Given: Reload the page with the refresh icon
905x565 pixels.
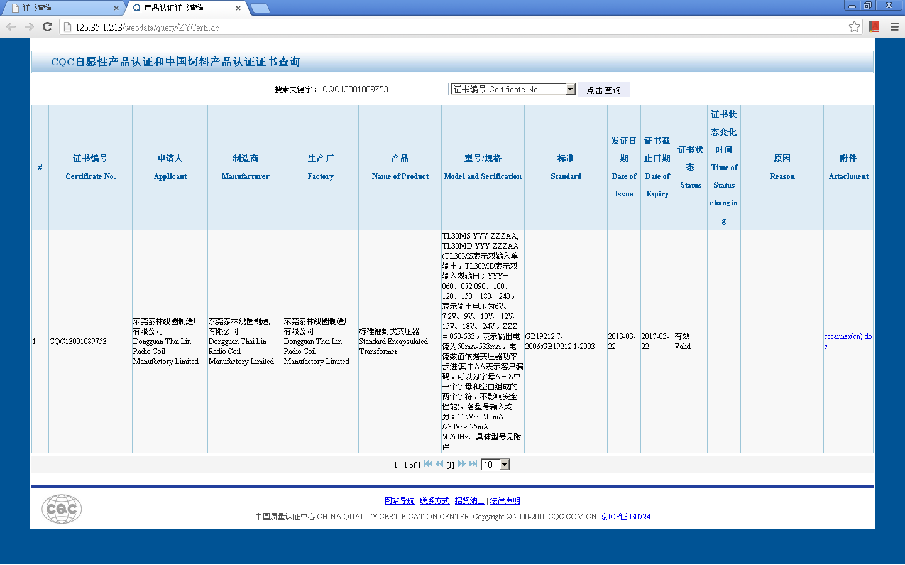Looking at the screenshot, I should [47, 26].
